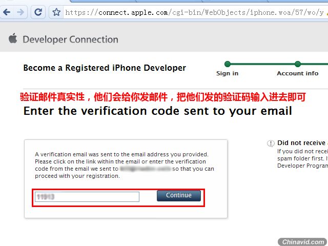Screen dimensions: 328x246
Task: Click the exclamation info icon
Action: [271, 143]
